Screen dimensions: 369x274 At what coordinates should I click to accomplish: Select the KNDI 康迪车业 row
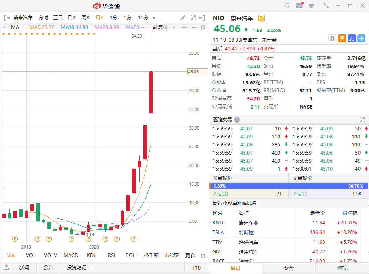285,223
